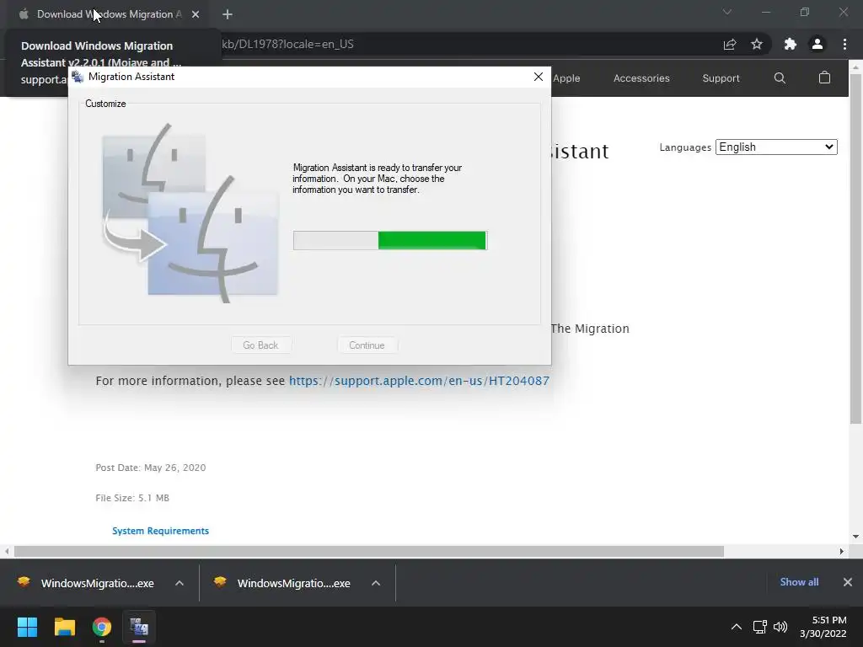The height and width of the screenshot is (647, 863).
Task: Click the two Finder faces migration image
Action: point(190,213)
